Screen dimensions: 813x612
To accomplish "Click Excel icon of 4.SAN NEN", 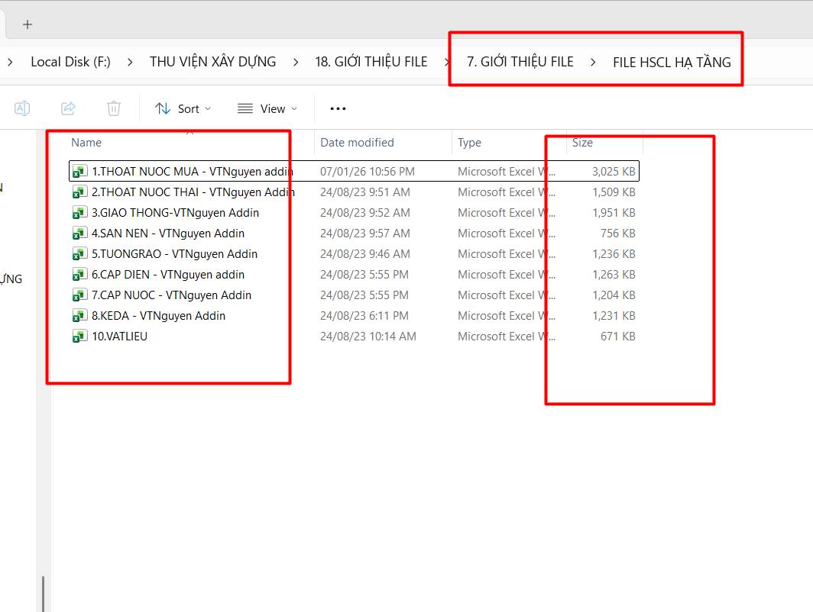I will click(x=79, y=234).
